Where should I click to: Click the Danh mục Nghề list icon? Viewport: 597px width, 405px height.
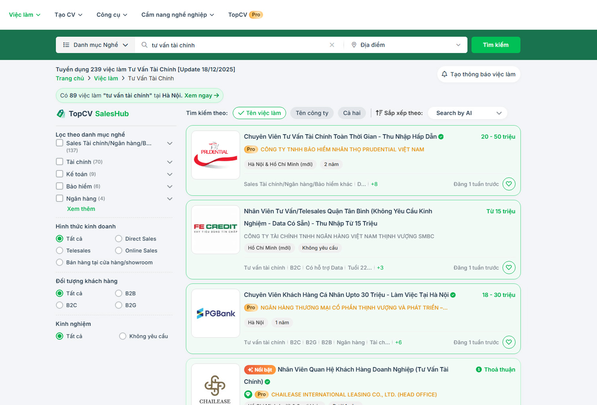tap(66, 45)
